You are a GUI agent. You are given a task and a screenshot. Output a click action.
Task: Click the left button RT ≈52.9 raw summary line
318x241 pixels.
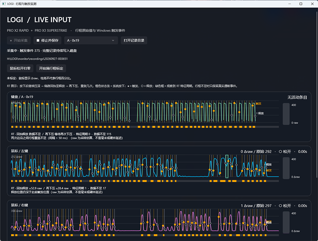pyautogui.click(x=58, y=188)
